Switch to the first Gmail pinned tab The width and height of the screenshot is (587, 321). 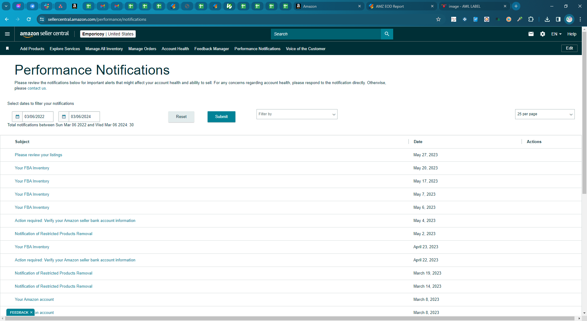(x=103, y=6)
